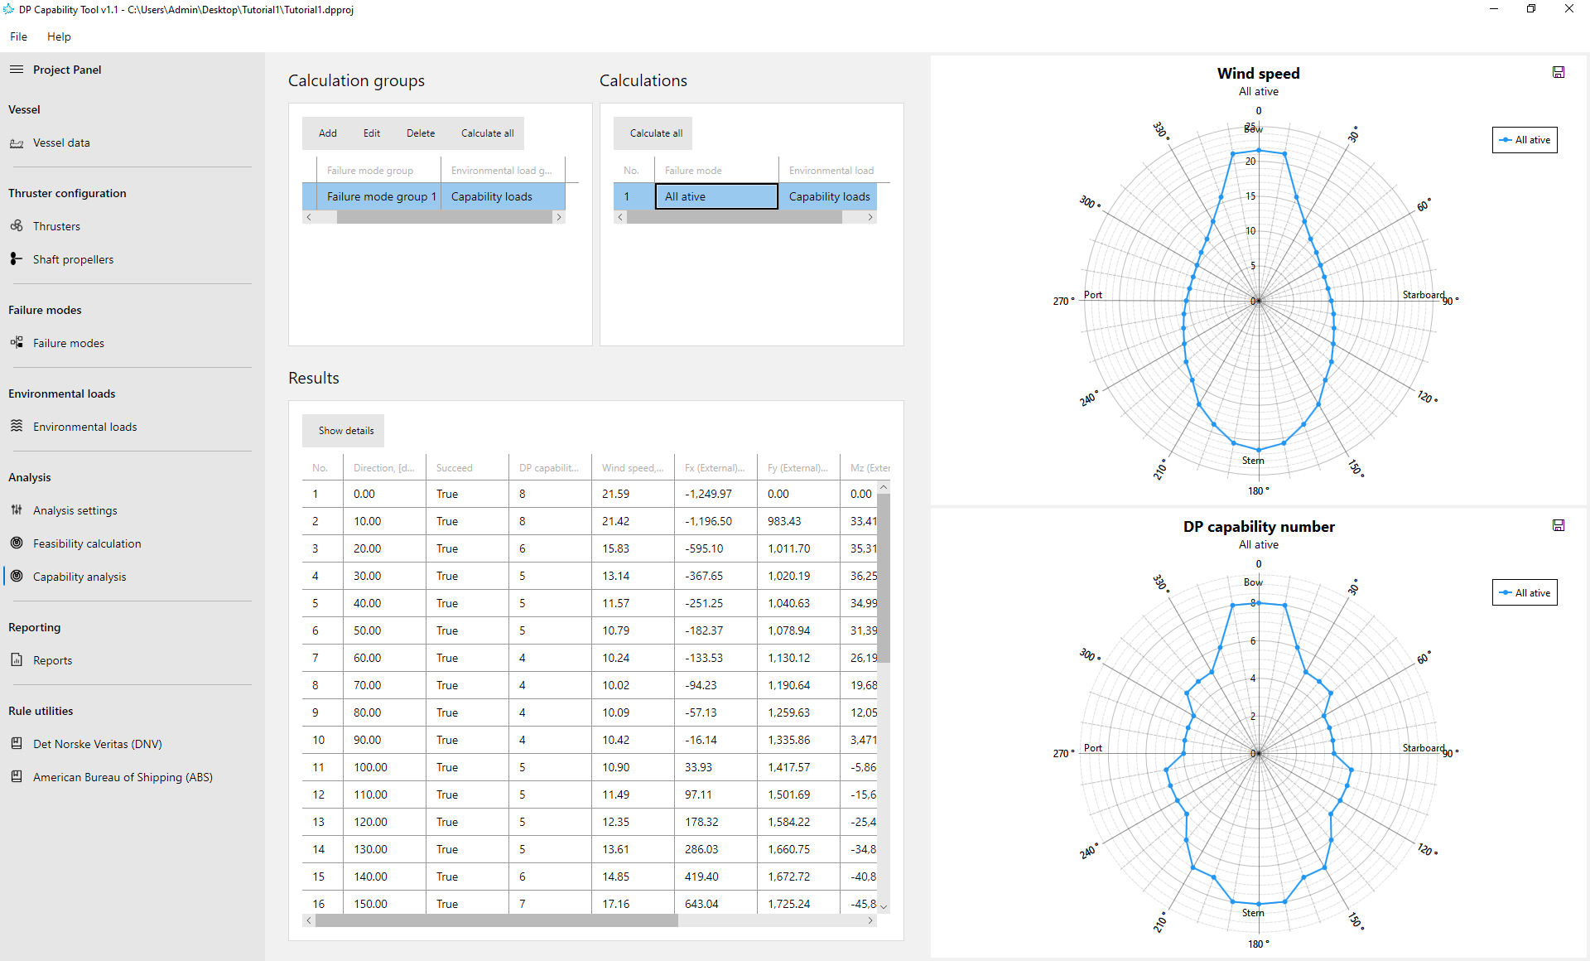The height and width of the screenshot is (961, 1590).
Task: Click Fy value 1,725.24
Action: pos(788,904)
